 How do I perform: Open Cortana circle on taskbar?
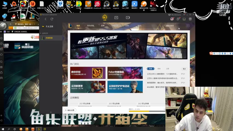(15, 129)
